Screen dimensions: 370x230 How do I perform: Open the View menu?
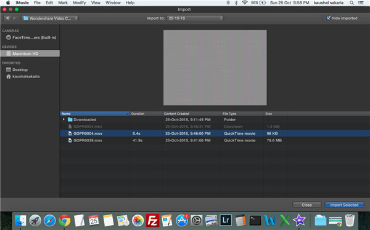(96, 3)
